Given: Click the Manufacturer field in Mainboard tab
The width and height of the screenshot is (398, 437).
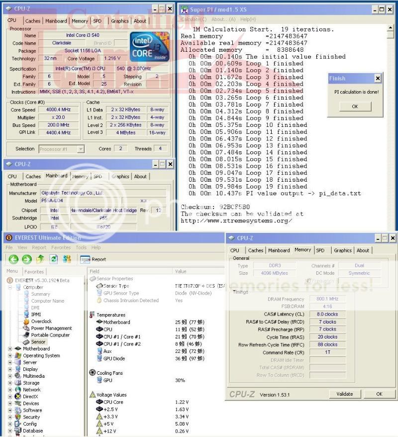Looking at the screenshot, I should [103, 193].
